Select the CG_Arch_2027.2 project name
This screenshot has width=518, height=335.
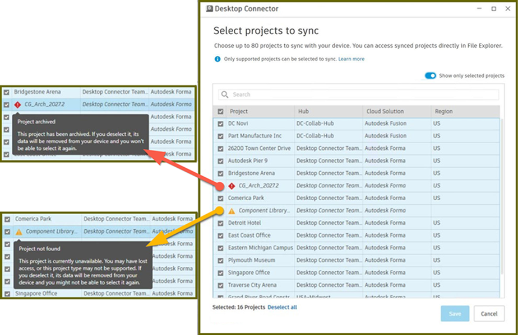(x=258, y=186)
